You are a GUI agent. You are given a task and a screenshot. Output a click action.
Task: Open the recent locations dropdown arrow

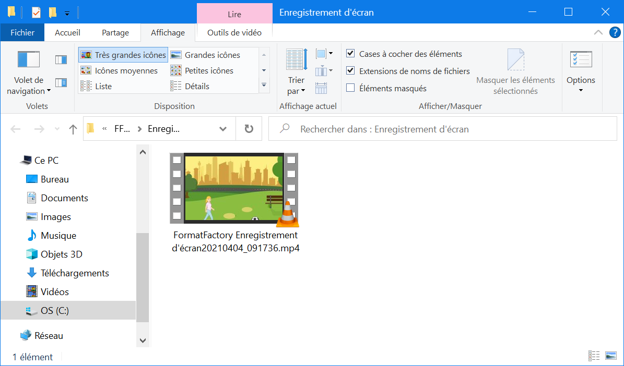click(x=57, y=129)
